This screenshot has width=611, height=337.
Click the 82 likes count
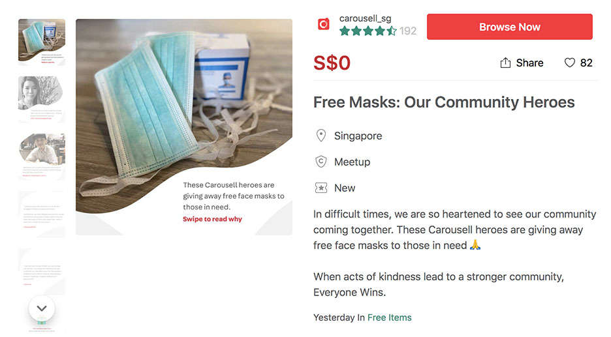point(586,63)
